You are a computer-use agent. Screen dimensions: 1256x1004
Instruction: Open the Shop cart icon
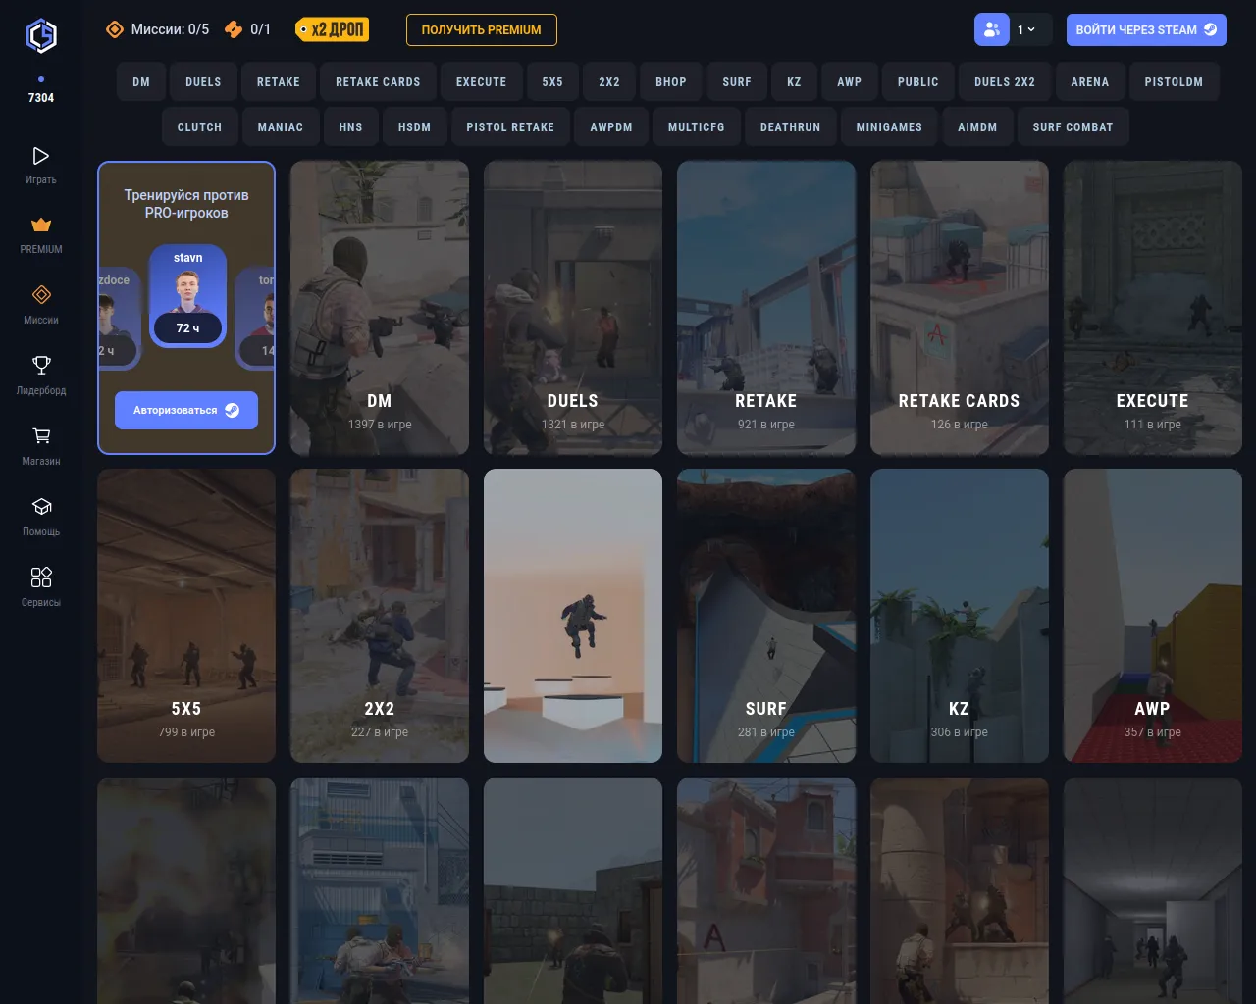41,436
